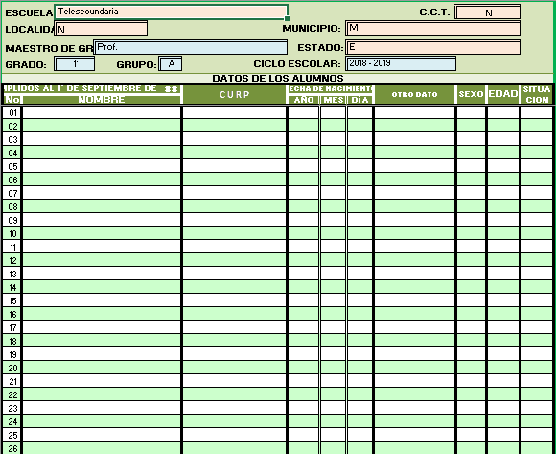
Task: Click the GRADO field showing 1
Action: 75,64
